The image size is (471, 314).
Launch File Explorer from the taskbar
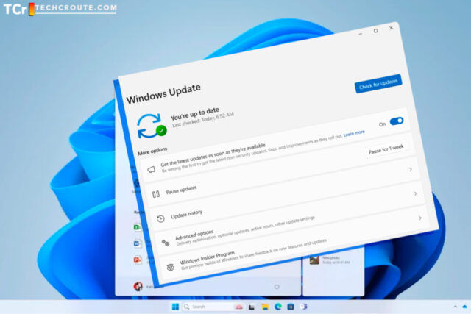click(x=265, y=307)
